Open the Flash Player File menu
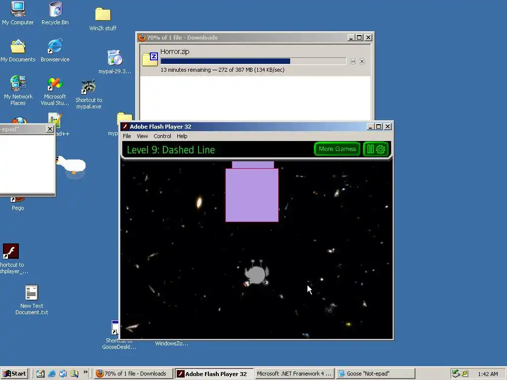 (x=127, y=136)
